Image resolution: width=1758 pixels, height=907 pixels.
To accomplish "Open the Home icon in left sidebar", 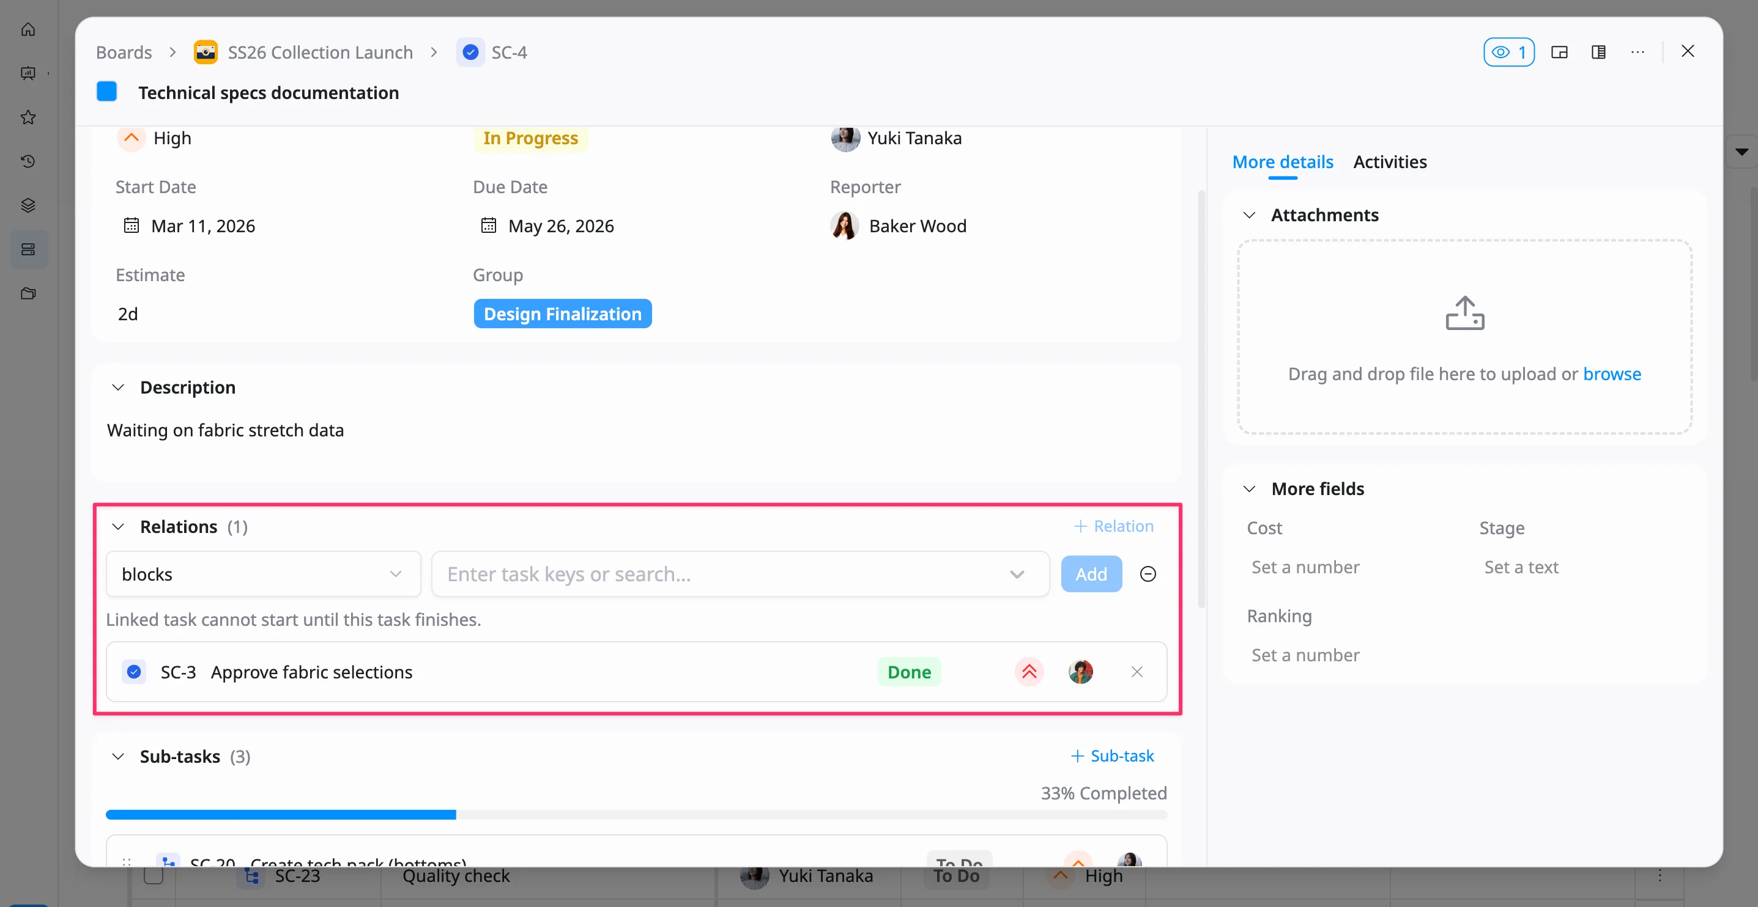I will coord(28,29).
